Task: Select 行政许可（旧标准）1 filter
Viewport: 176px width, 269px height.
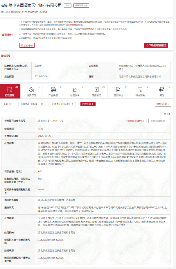Action: click(x=62, y=104)
